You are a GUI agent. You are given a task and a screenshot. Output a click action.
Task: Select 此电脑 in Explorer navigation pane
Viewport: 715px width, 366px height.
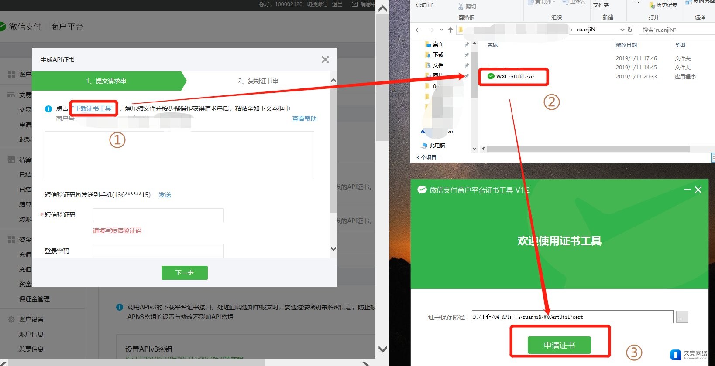point(437,145)
